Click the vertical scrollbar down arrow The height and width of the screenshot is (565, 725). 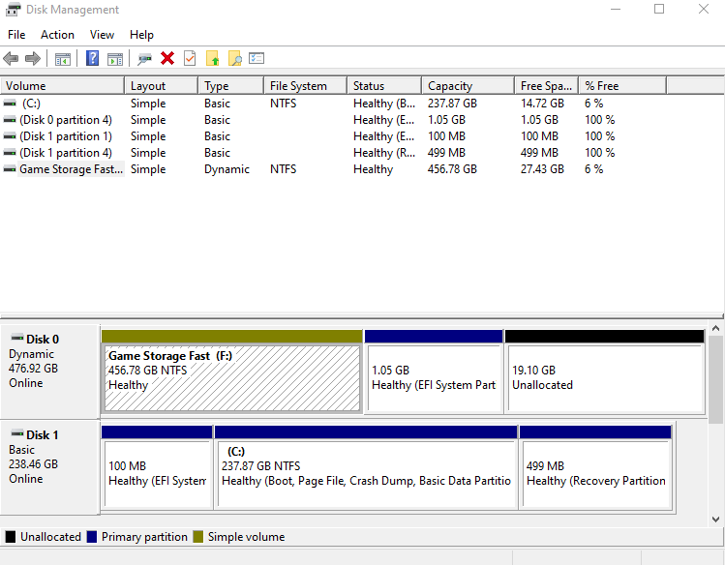point(716,518)
